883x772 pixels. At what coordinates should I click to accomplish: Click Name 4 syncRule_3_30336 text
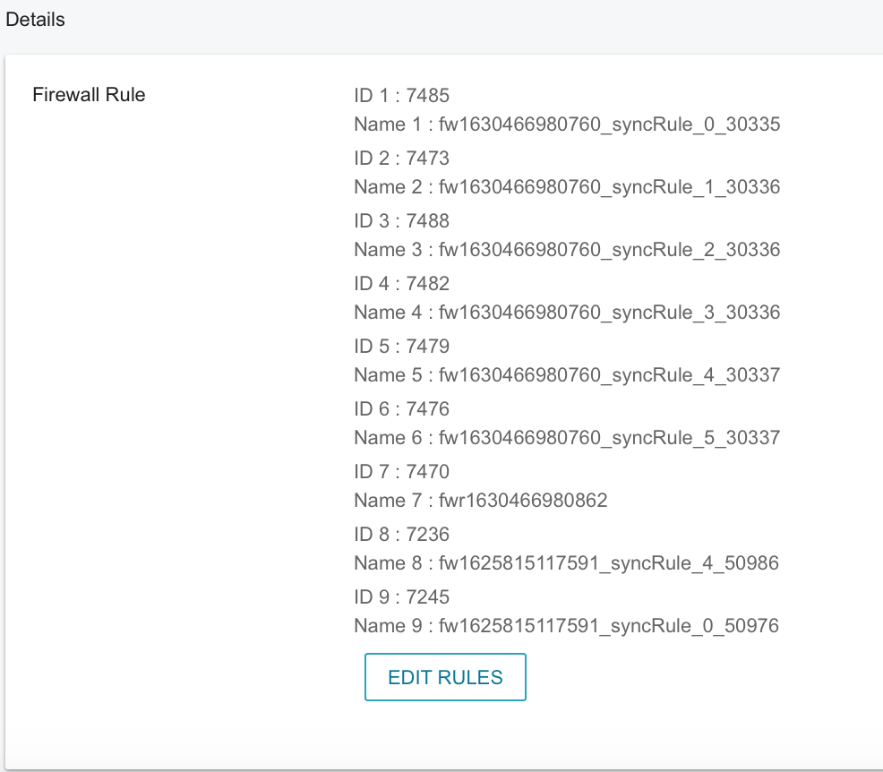pyautogui.click(x=567, y=313)
